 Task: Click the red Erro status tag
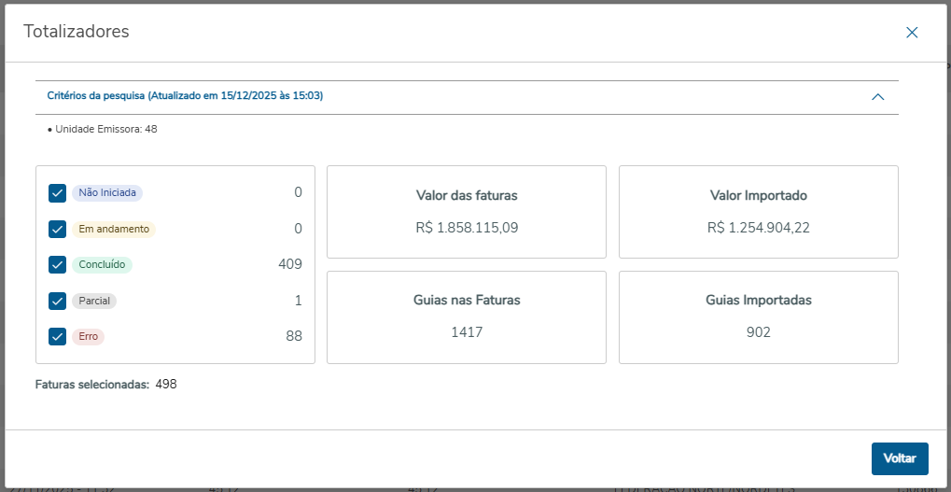pos(89,336)
